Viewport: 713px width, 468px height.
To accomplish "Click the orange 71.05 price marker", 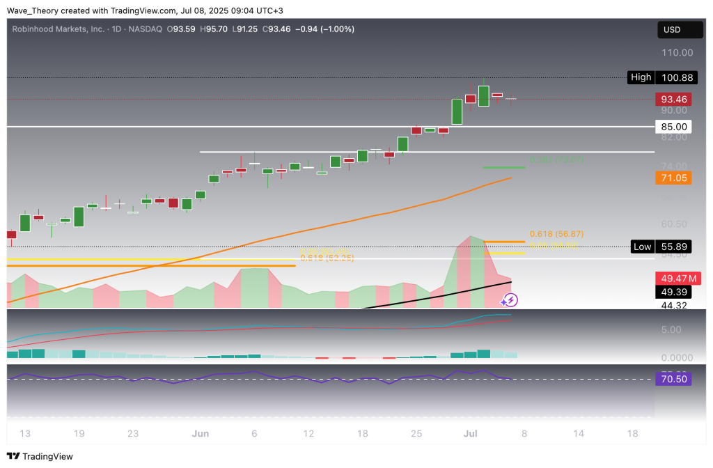I will tap(673, 178).
